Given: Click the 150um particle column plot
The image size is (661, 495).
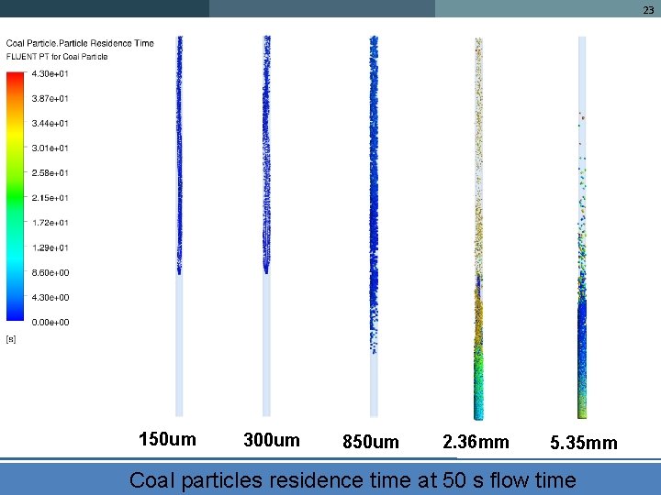Looking at the screenshot, I should (x=179, y=226).
